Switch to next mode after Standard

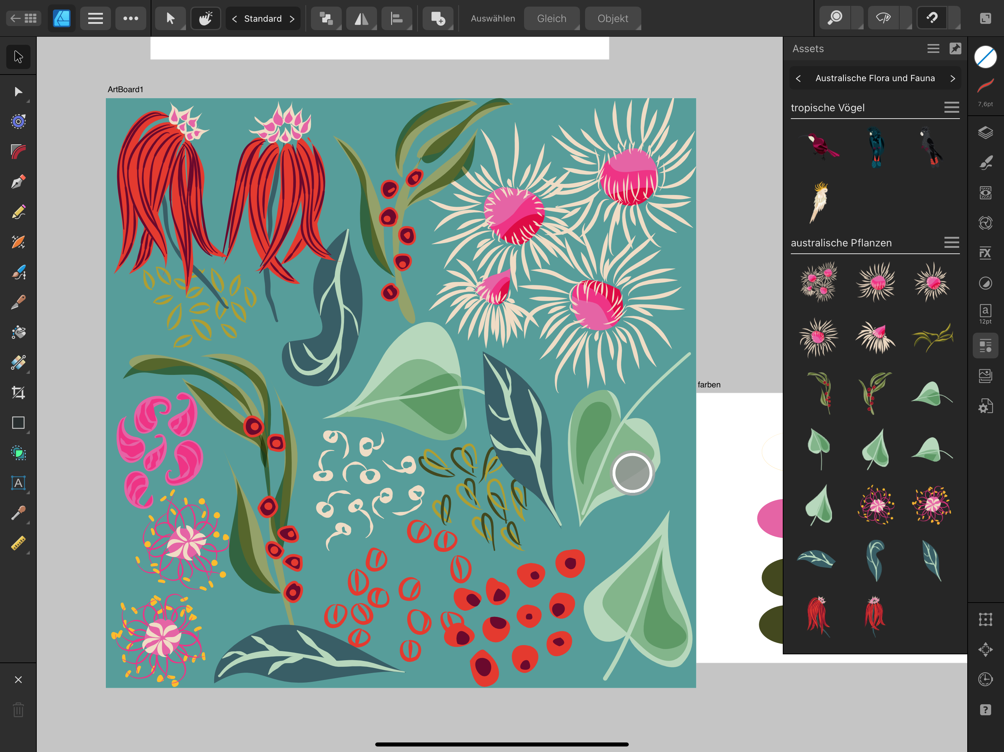point(292,19)
